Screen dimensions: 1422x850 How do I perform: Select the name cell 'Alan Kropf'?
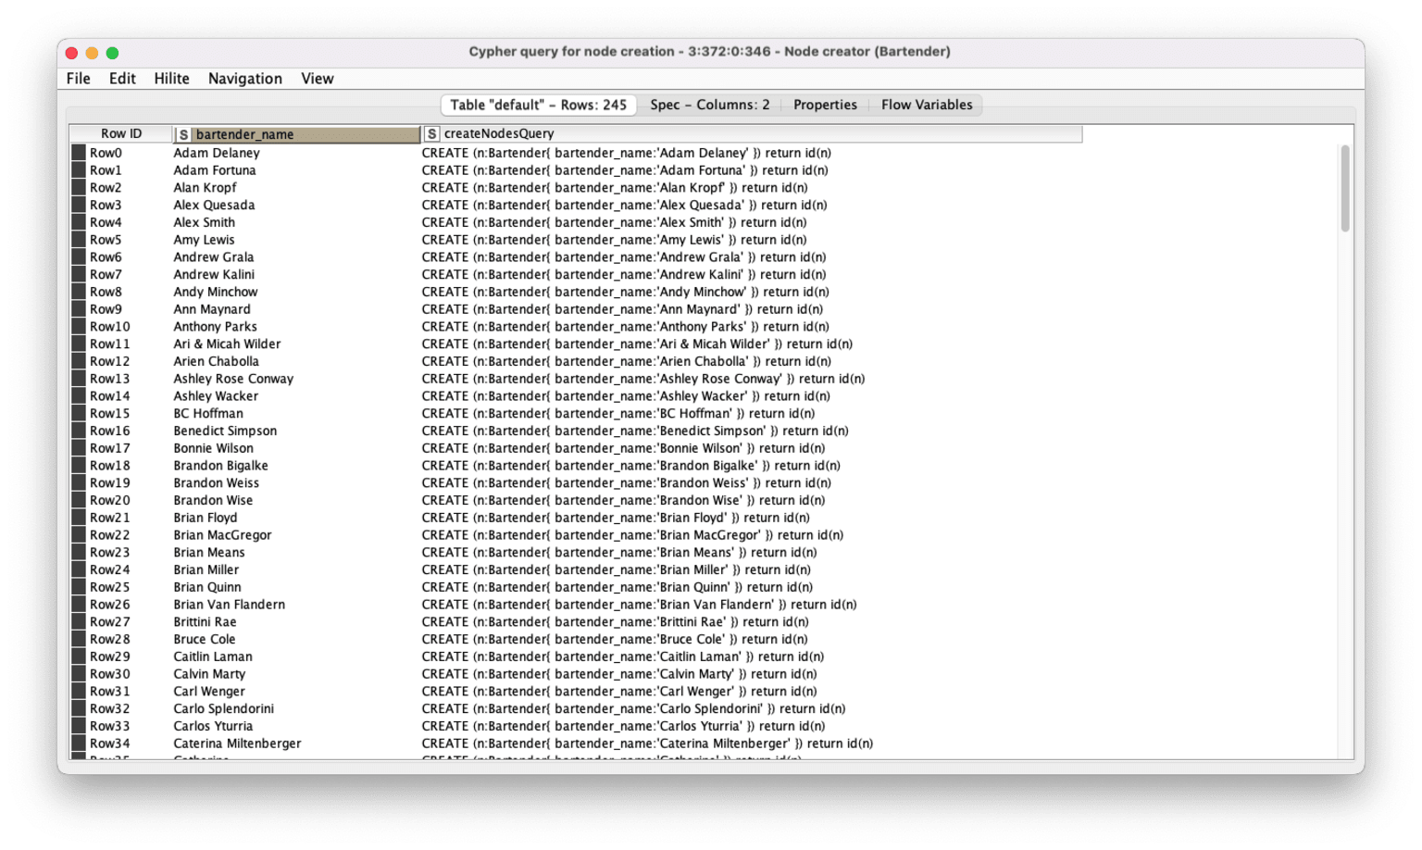[x=296, y=188]
